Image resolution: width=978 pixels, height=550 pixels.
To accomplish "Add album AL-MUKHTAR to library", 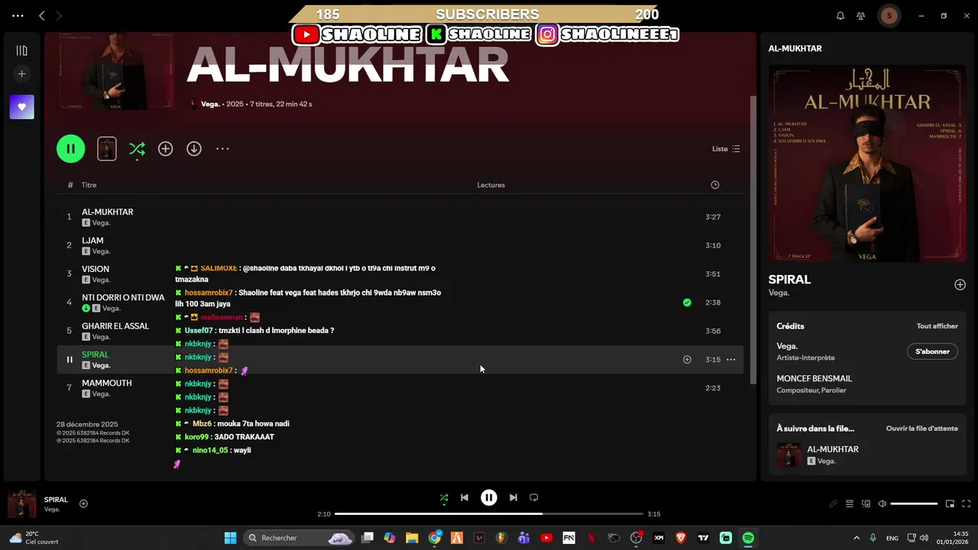I will pos(165,149).
